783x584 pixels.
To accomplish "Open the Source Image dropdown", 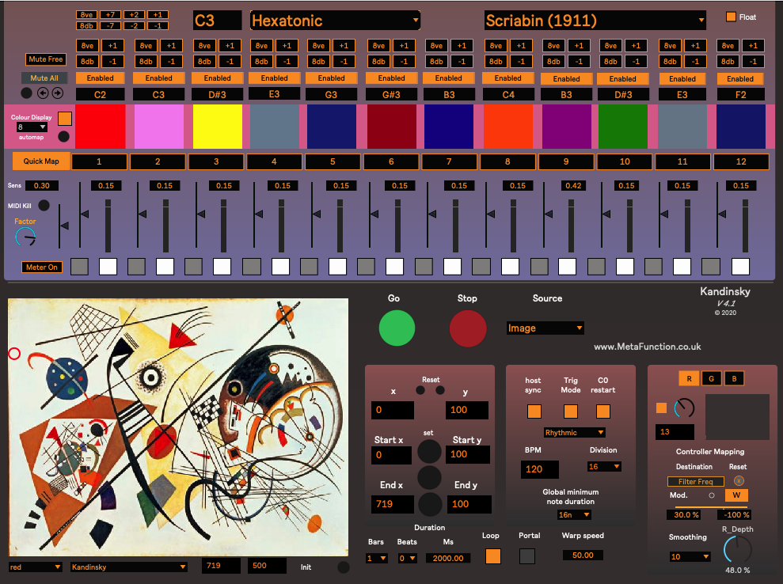I will (545, 328).
